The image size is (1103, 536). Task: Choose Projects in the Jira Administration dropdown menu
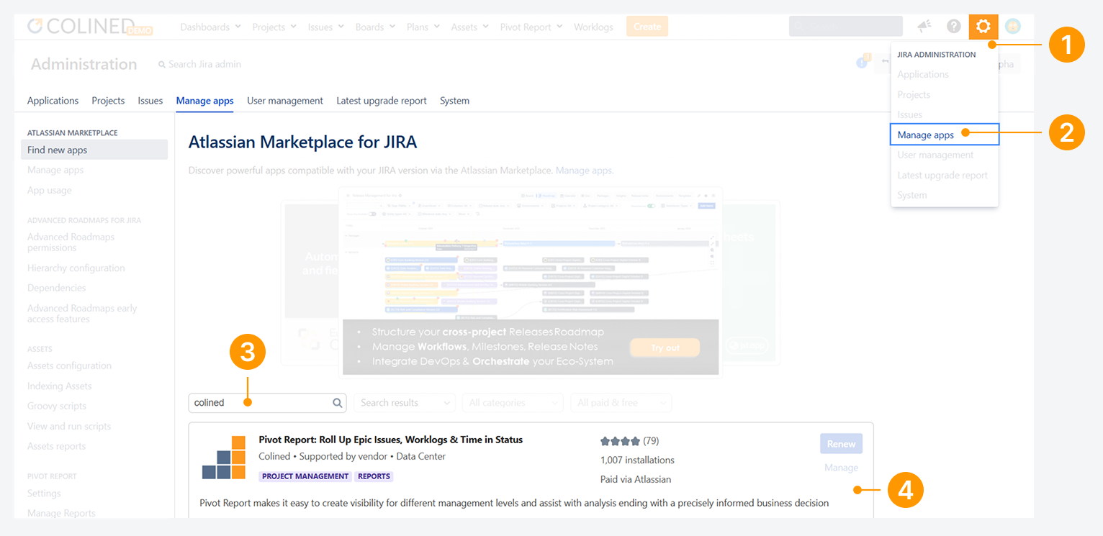tap(945, 95)
